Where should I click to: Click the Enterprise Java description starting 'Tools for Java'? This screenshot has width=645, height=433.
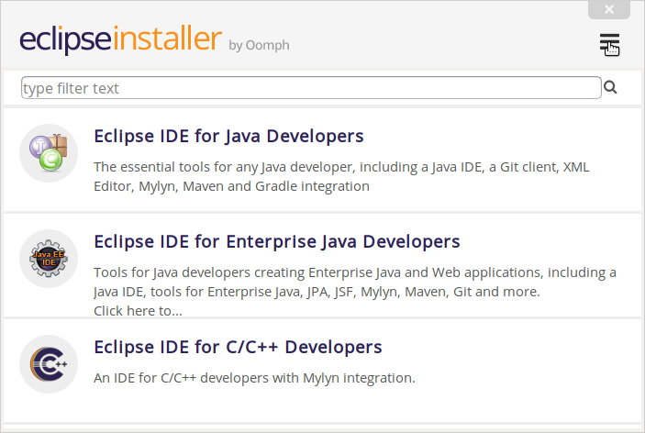click(354, 272)
